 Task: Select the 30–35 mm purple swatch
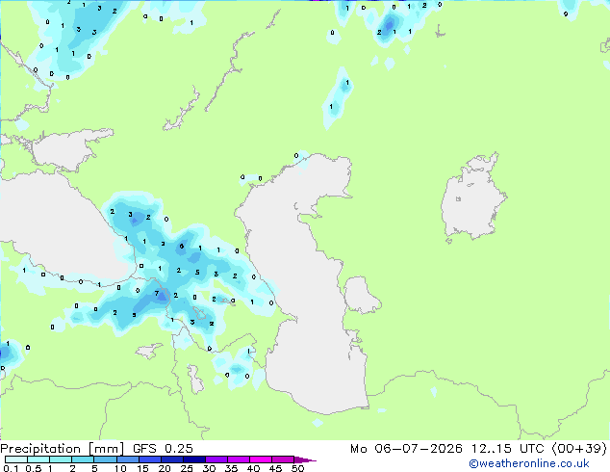click(216, 459)
